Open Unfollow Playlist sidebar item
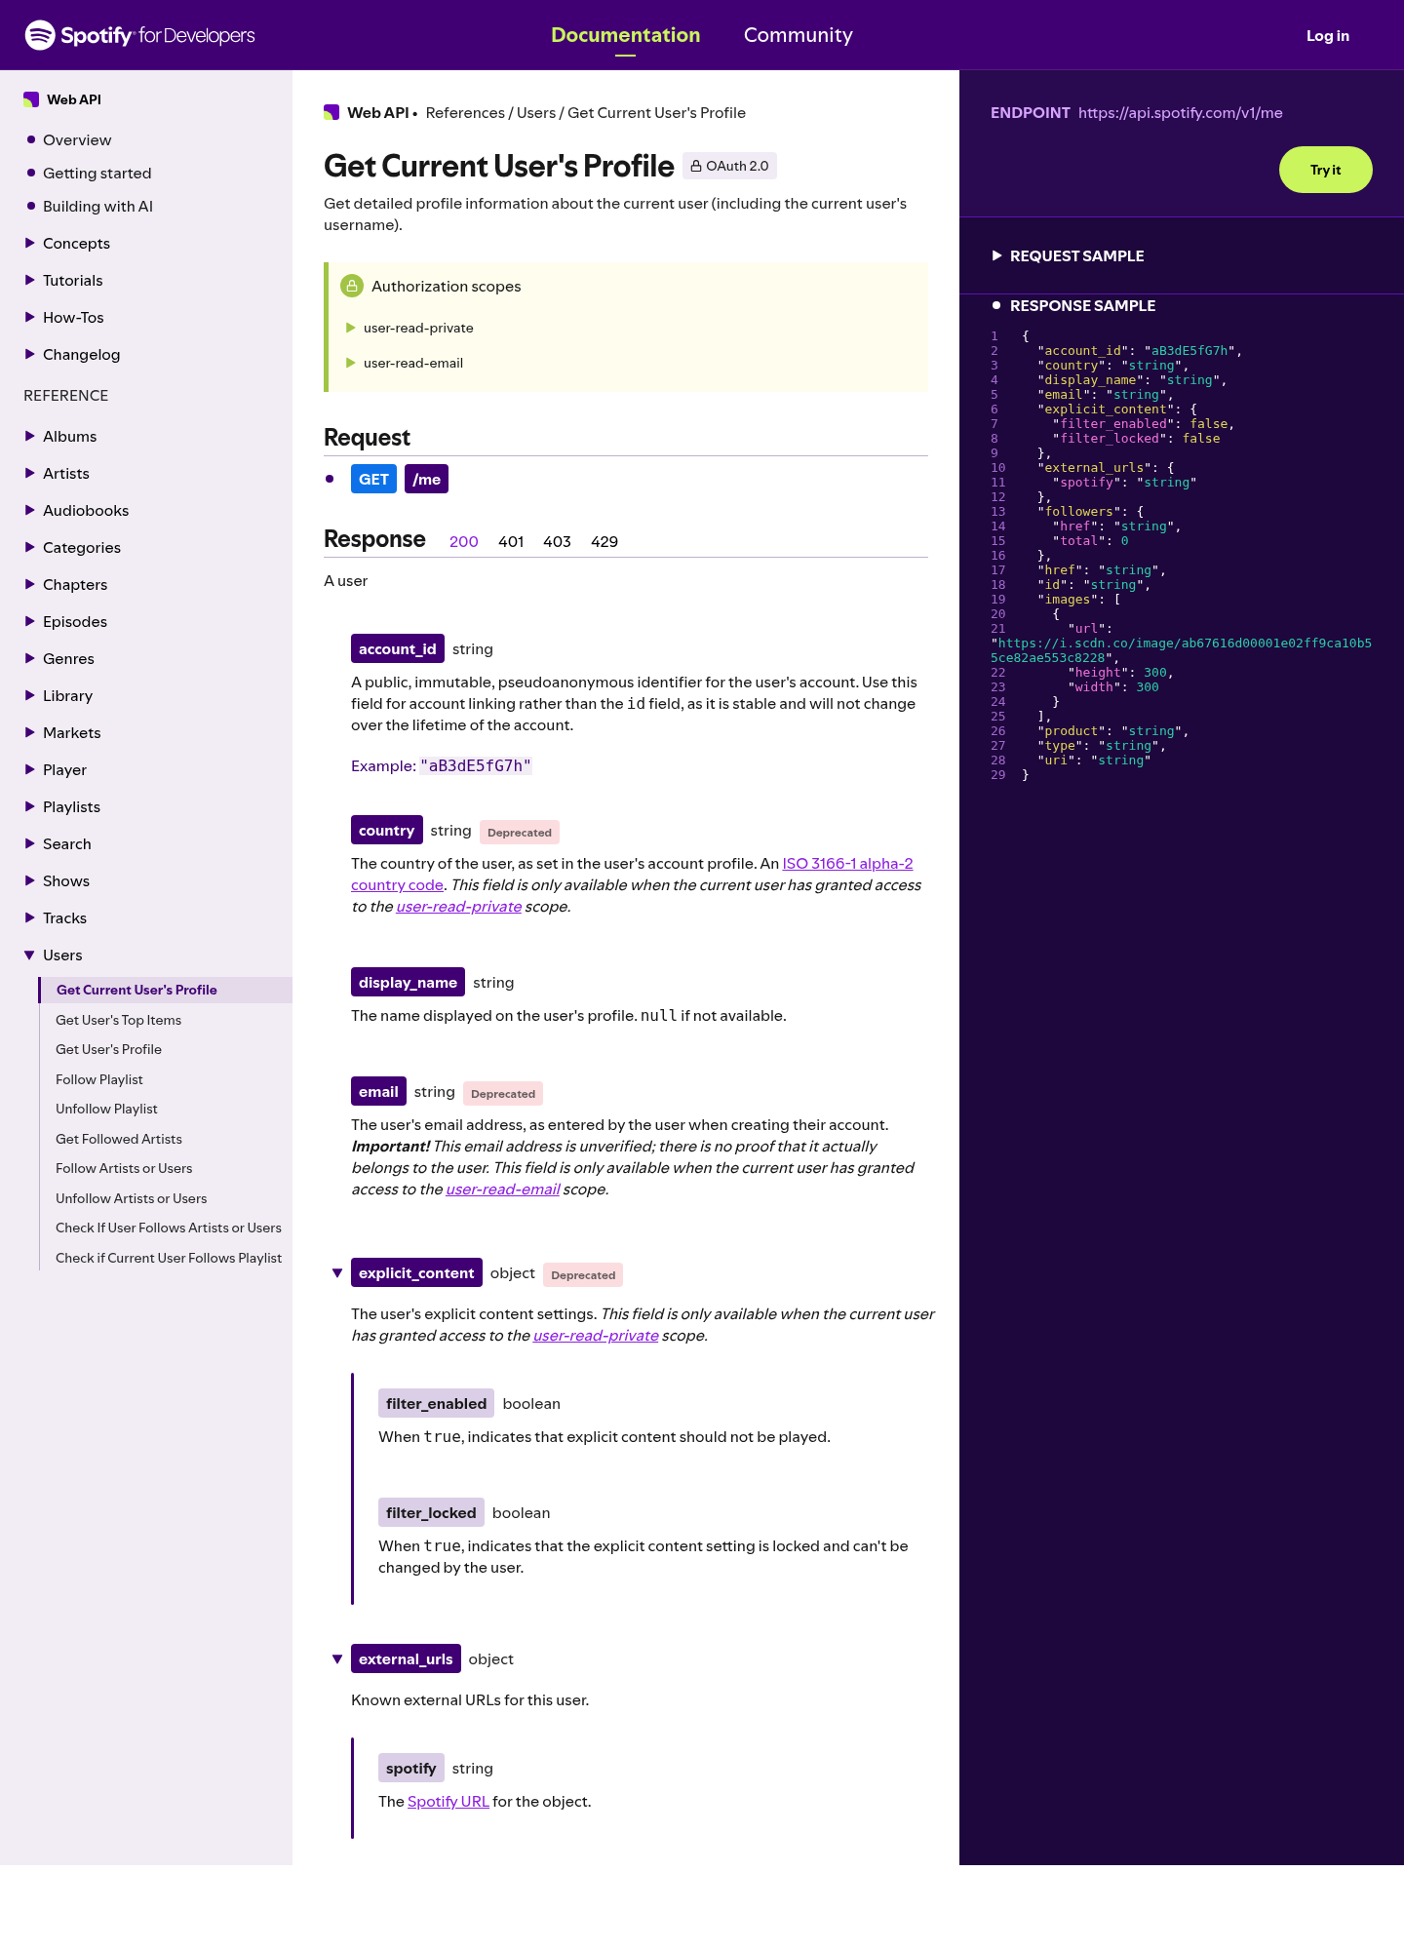 pos(106,1109)
